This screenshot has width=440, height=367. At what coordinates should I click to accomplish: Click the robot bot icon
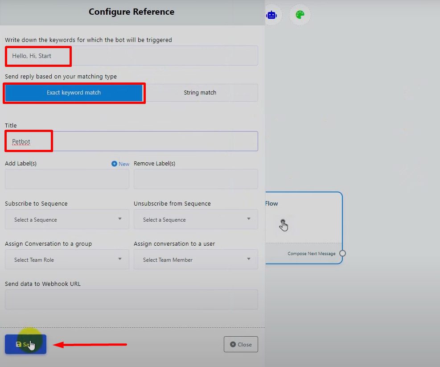(x=271, y=15)
